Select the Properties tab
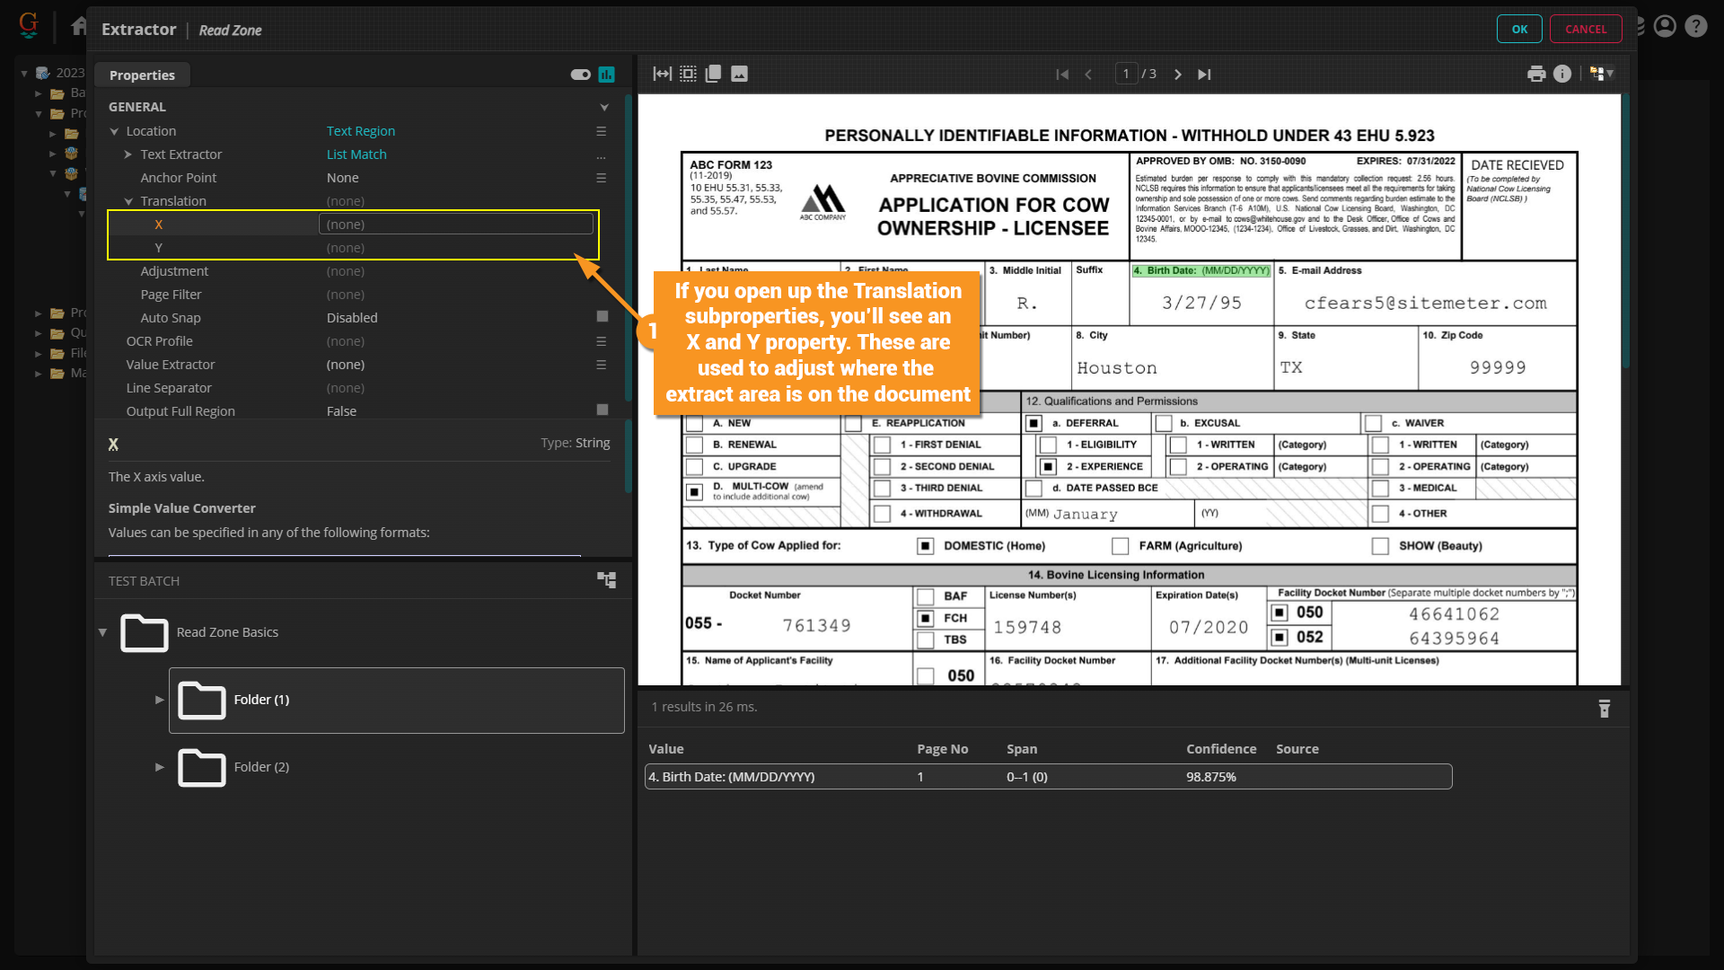This screenshot has height=970, width=1724. click(x=142, y=75)
